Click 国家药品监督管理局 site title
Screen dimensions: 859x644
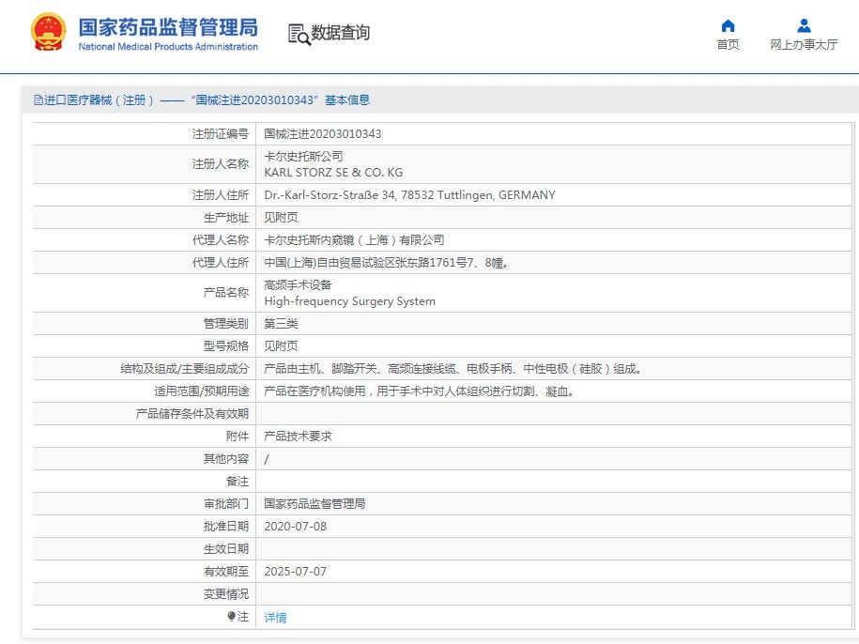click(x=168, y=27)
